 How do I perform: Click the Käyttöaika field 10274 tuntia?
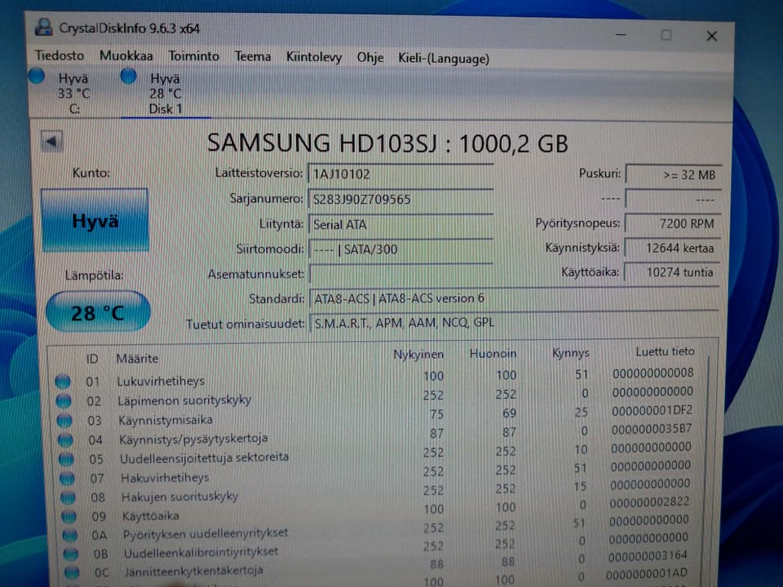click(x=671, y=272)
